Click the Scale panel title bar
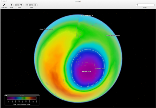The image size is (156, 108). [x=22, y=95]
